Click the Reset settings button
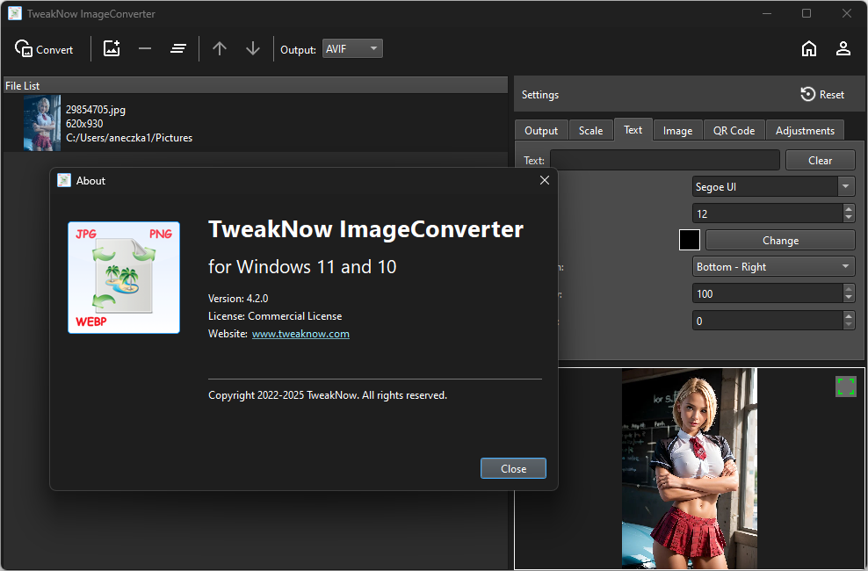Screen dimensions: 868x571 [x=822, y=95]
